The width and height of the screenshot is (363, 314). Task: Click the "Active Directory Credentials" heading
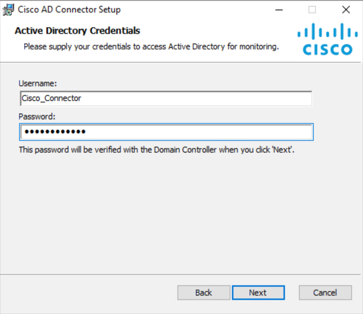coord(77,31)
